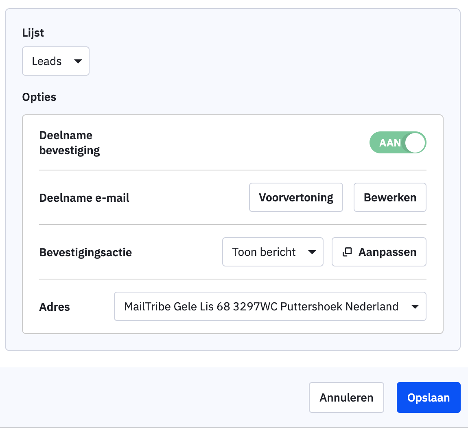This screenshot has width=468, height=428.
Task: Cancel with the Annuleren button
Action: click(x=346, y=397)
